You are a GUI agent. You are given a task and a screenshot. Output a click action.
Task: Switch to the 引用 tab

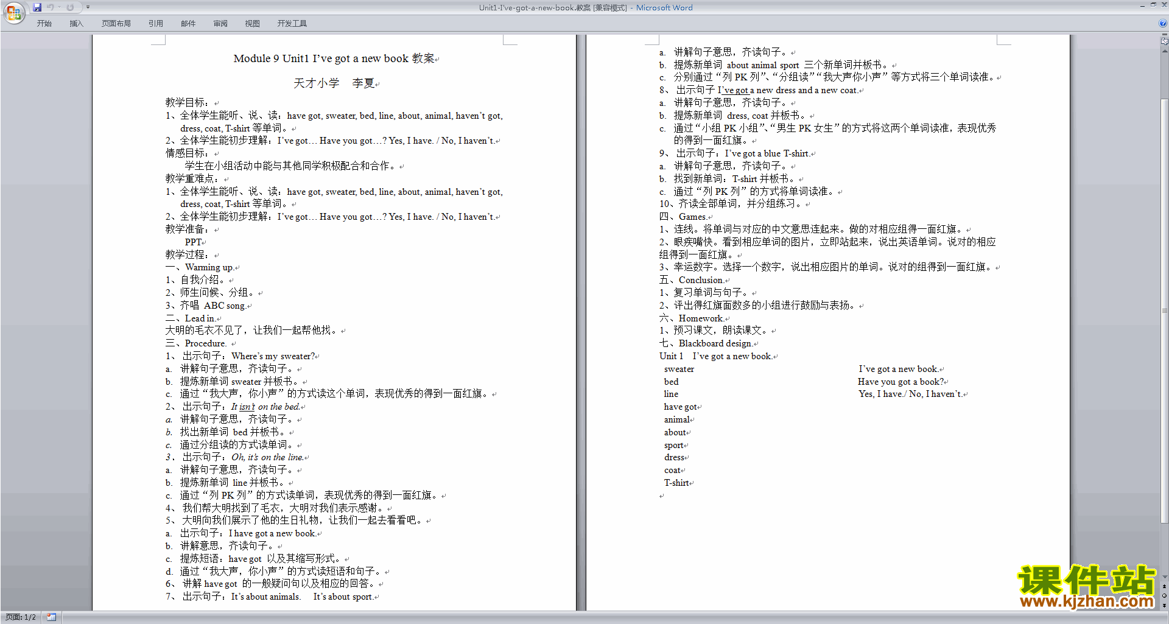(155, 23)
